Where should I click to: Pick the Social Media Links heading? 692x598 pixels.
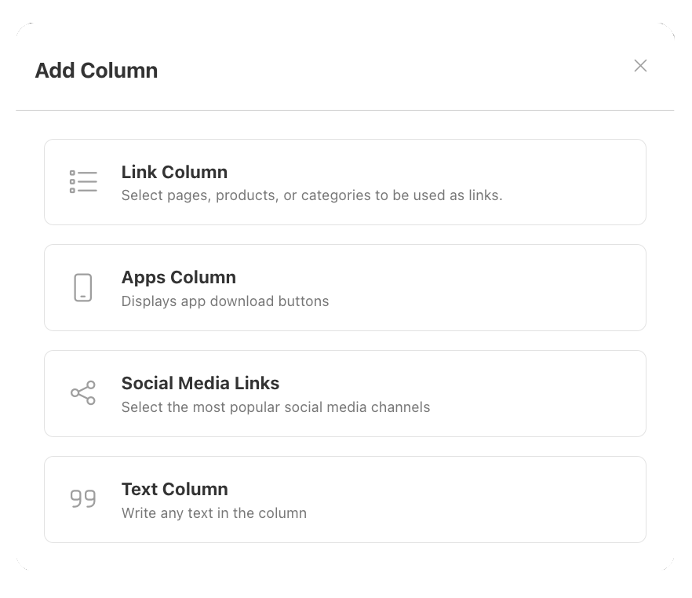coord(200,383)
